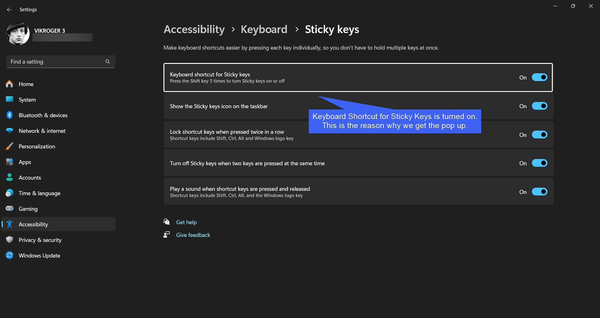600x318 pixels.
Task: Open the Home settings page label
Action: (x=26, y=84)
